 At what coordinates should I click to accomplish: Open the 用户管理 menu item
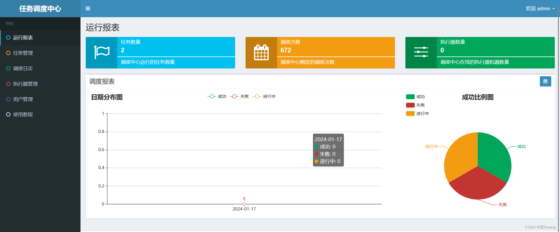[40, 99]
